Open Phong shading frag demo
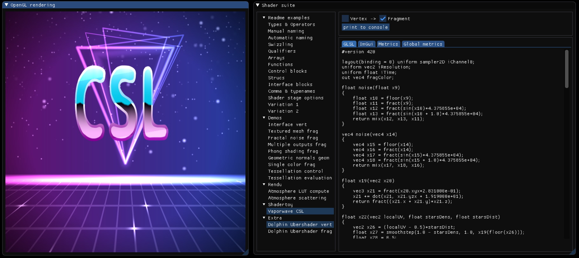 (293, 151)
